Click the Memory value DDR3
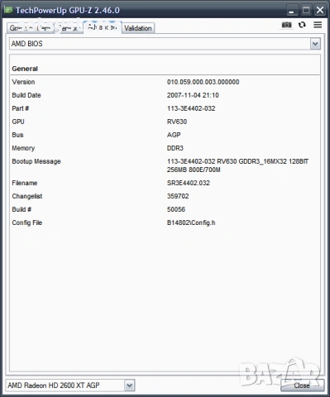Image resolution: width=330 pixels, height=397 pixels. pos(175,148)
